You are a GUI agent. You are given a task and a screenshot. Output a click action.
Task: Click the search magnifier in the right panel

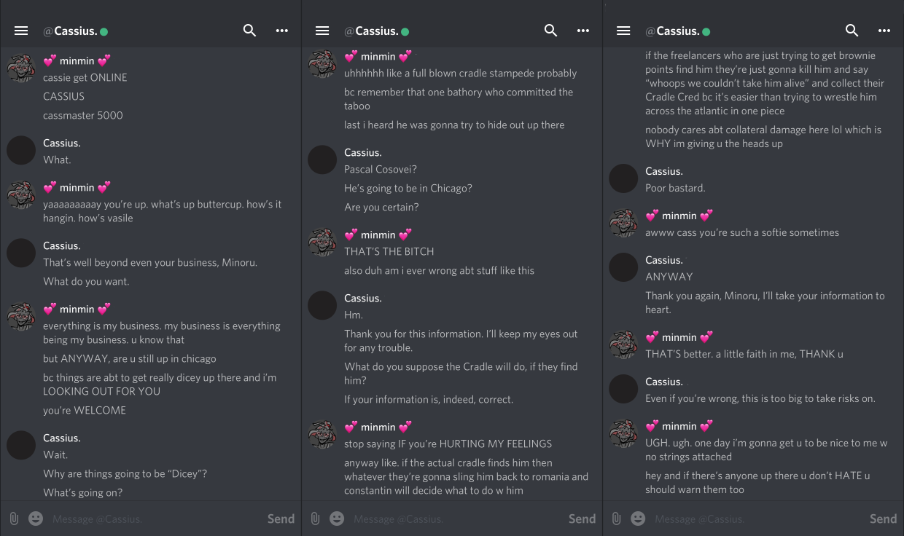852,31
